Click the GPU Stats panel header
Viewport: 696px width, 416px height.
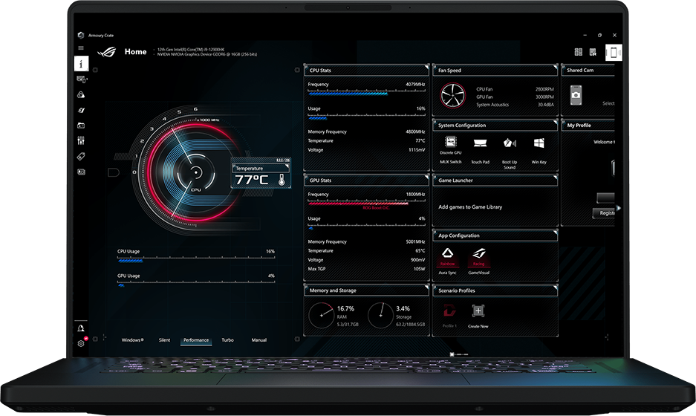[x=366, y=181]
